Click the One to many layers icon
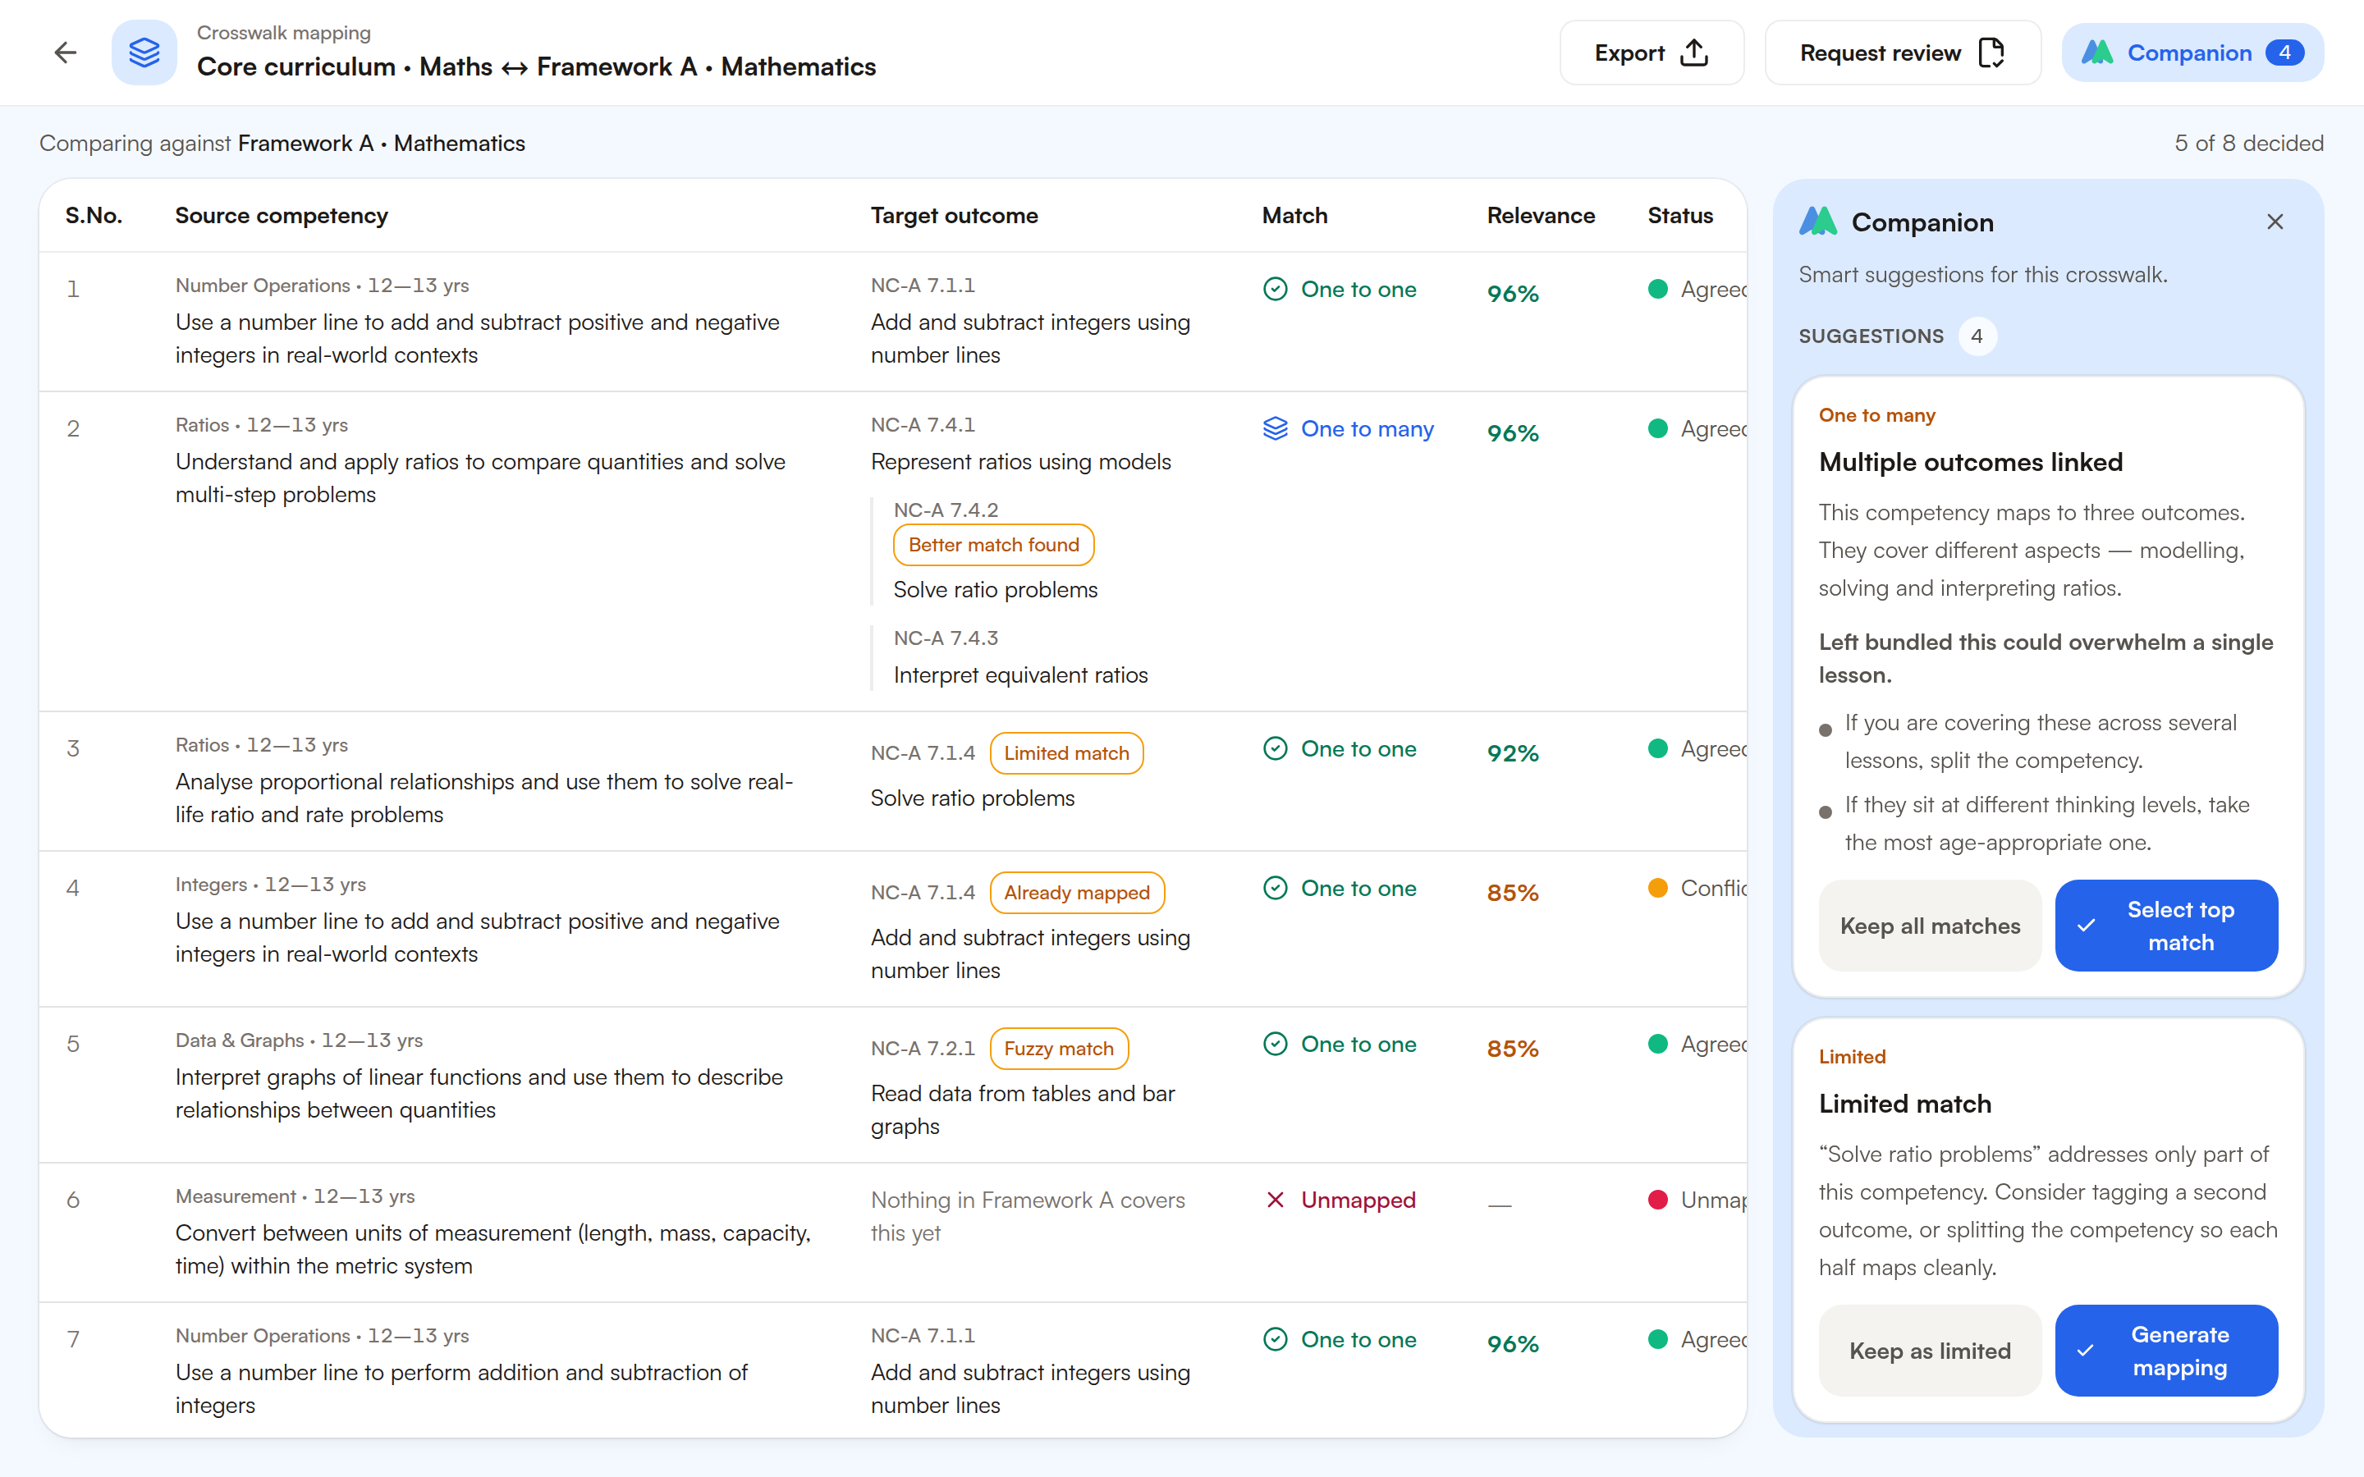The width and height of the screenshot is (2364, 1477). tap(1275, 429)
